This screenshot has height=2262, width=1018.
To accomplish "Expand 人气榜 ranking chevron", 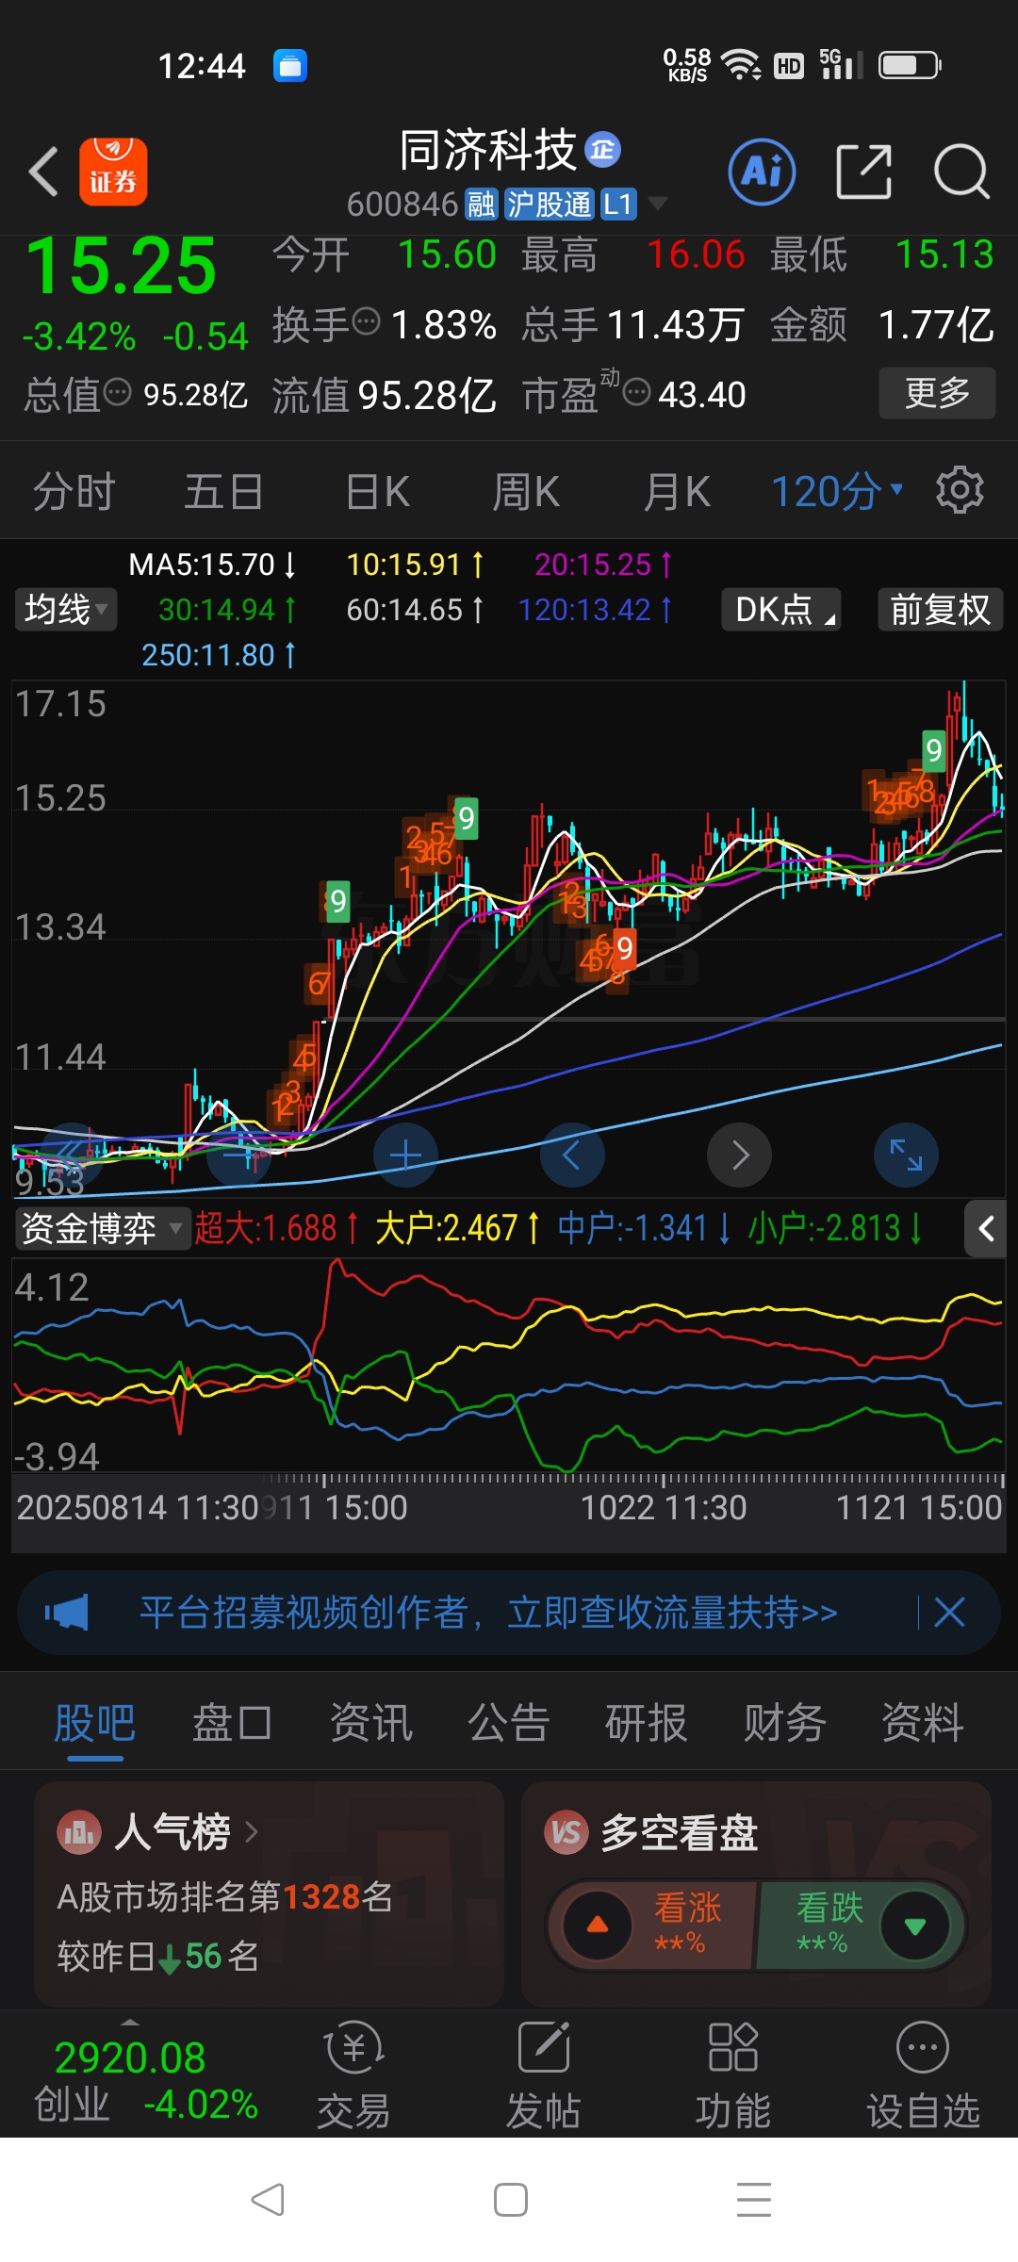I will 251,1832.
